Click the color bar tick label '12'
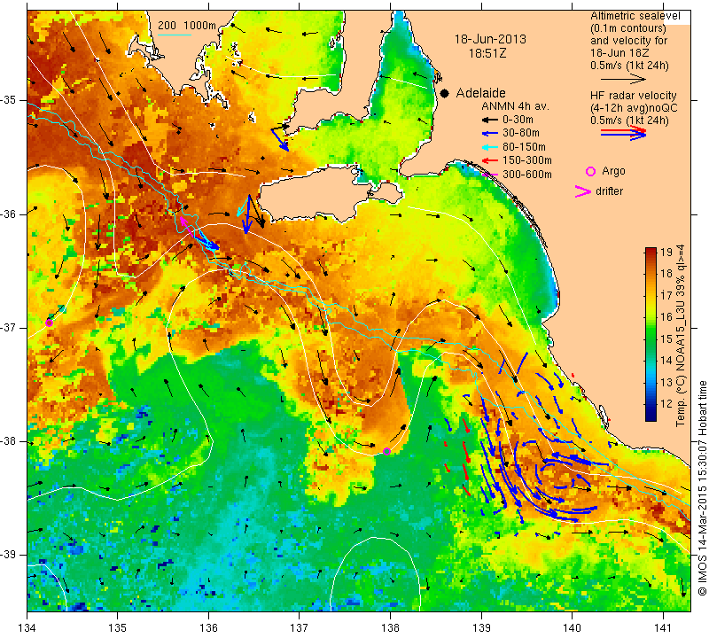 pyautogui.click(x=666, y=404)
